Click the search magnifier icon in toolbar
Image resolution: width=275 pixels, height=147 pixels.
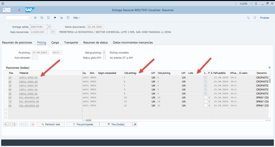click(x=248, y=18)
